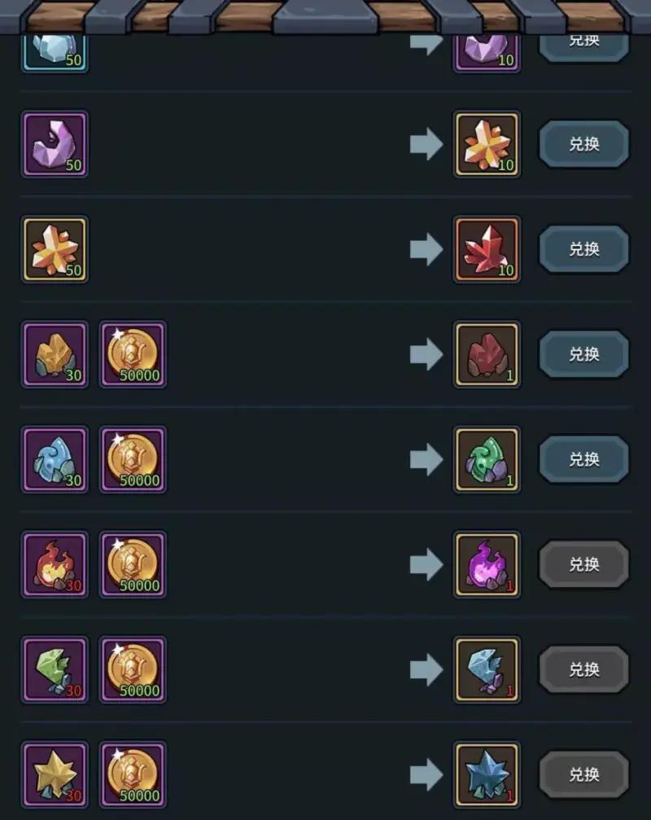651x820 pixels.
Task: Click 兑换 for the green leaf stone
Action: coord(583,460)
